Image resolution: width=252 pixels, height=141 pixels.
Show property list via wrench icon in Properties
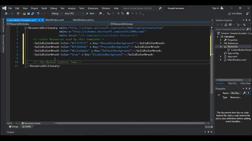click(244, 93)
